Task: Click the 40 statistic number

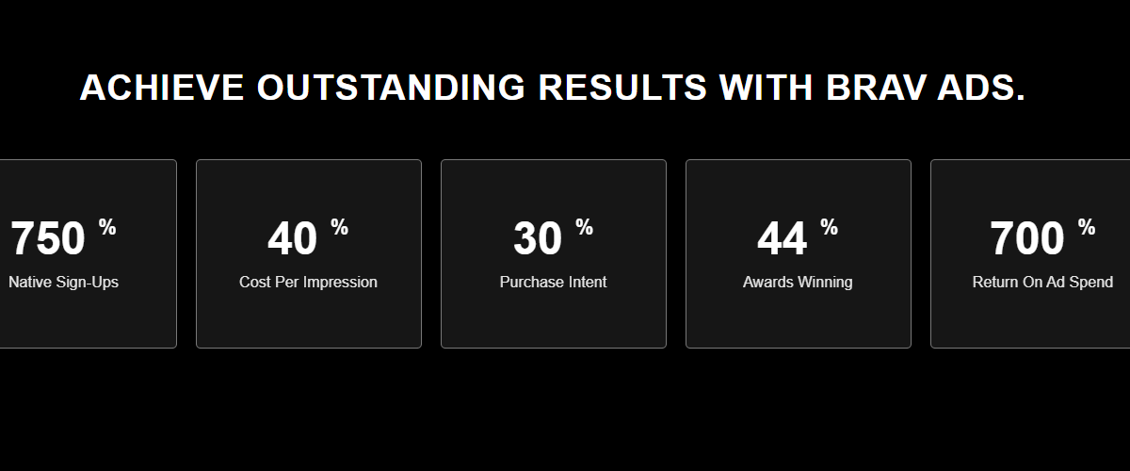Action: (293, 239)
